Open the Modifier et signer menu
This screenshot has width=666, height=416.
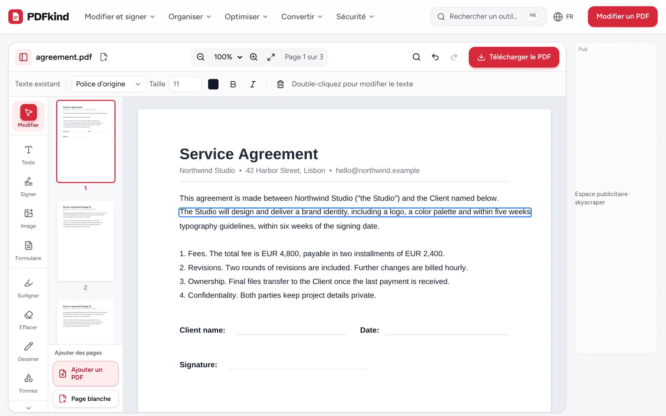(x=120, y=17)
